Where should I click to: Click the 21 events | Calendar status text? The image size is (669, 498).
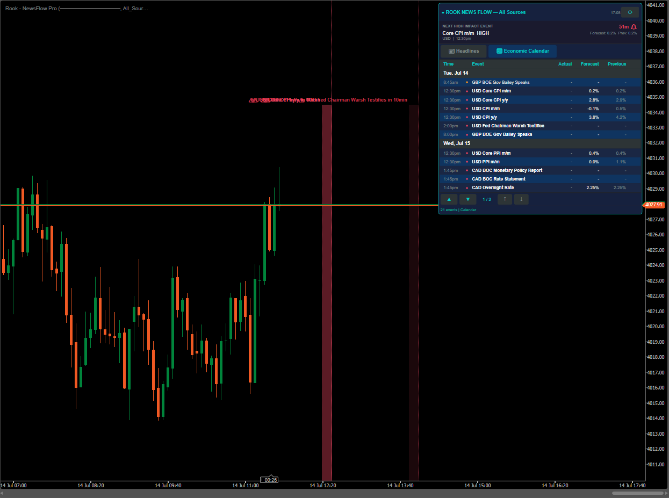[458, 210]
